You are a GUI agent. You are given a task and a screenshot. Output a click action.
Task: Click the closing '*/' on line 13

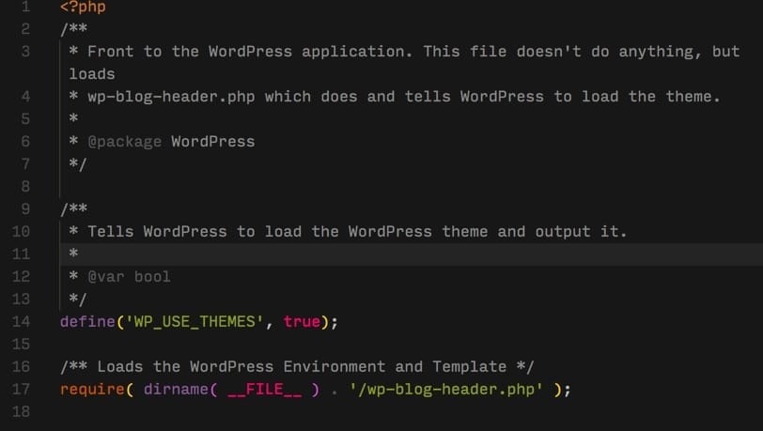point(78,299)
